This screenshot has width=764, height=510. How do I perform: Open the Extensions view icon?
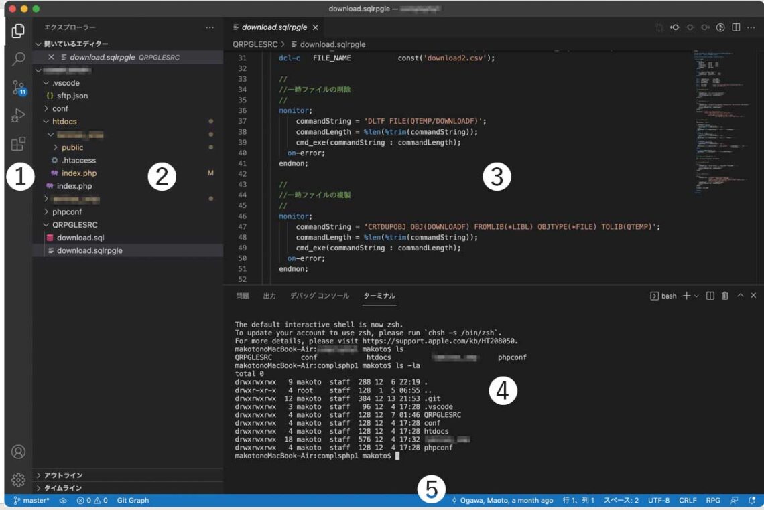[x=19, y=143]
